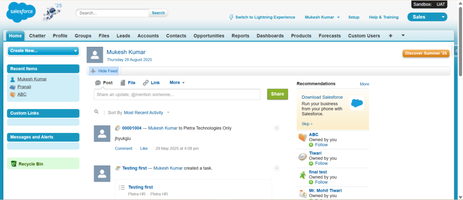Click the pulse icon on Hide Feed

tap(94, 71)
